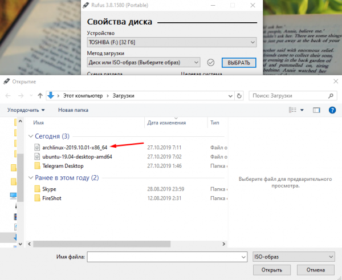The image size is (342, 280).
Task: Click the archlinux ISO file icon
Action: [x=37, y=147]
